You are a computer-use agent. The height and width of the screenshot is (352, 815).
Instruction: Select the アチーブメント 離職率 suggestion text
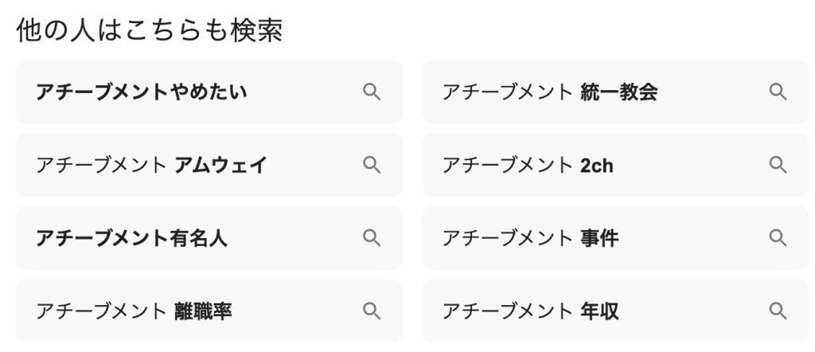pos(134,310)
